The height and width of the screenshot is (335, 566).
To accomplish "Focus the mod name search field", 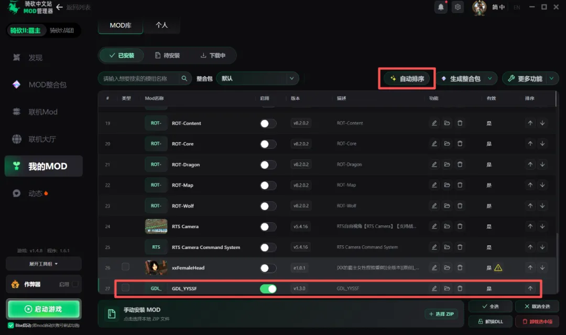I will tap(140, 78).
